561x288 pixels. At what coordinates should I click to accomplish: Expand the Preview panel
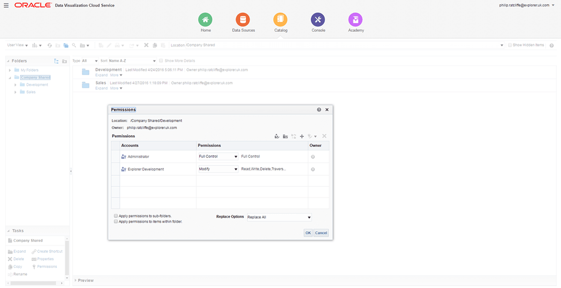coord(75,281)
